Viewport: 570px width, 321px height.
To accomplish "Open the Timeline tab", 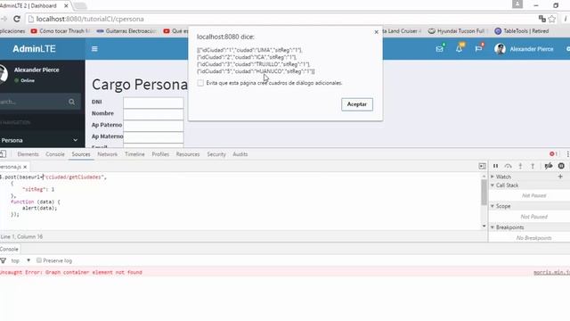I will click(x=134, y=154).
